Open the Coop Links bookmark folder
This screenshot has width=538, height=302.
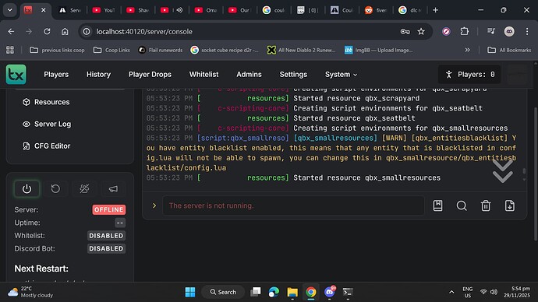click(x=111, y=50)
